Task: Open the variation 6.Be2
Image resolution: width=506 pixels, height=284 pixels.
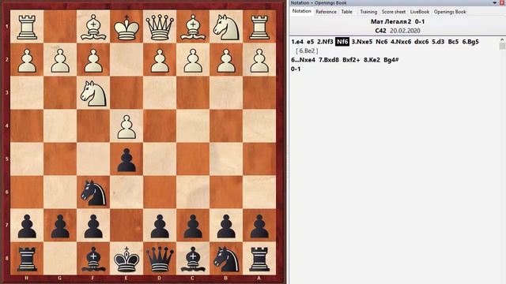Action: [x=307, y=50]
